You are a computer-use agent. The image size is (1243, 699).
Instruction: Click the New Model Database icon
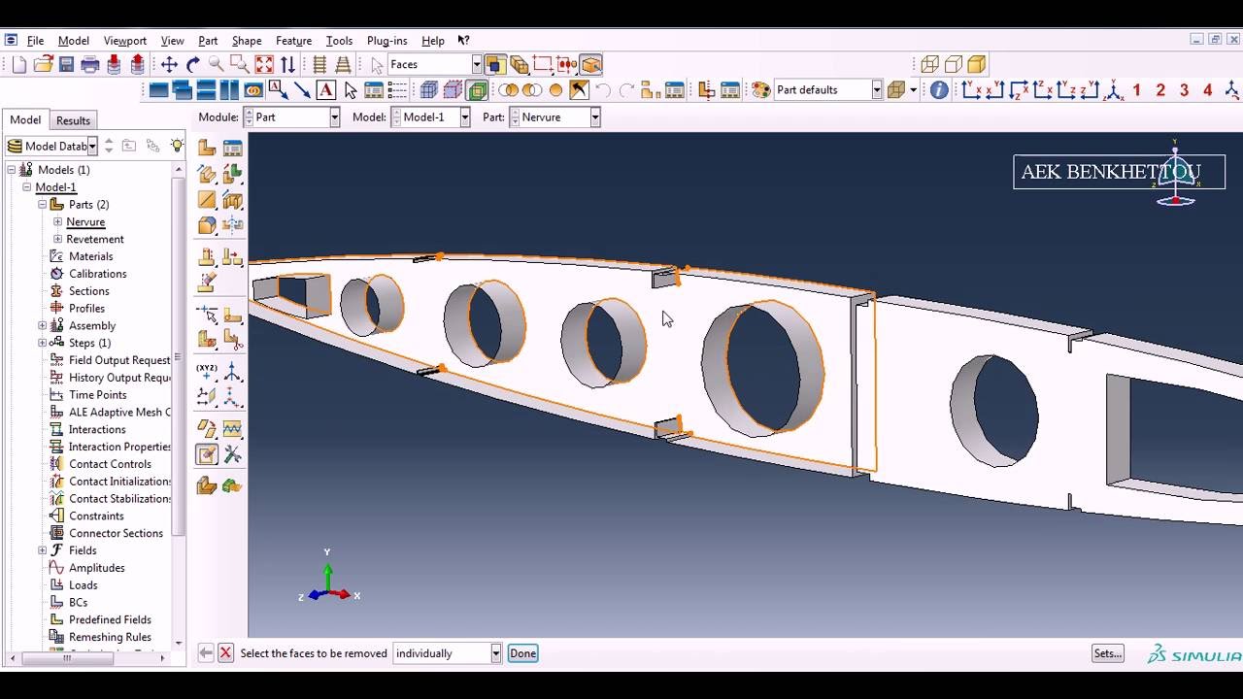[x=19, y=64]
